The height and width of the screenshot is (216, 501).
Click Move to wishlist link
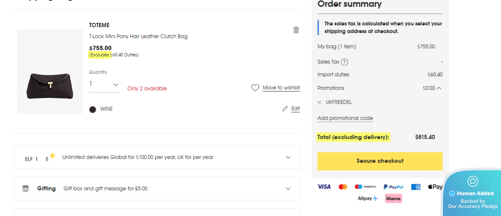281,88
